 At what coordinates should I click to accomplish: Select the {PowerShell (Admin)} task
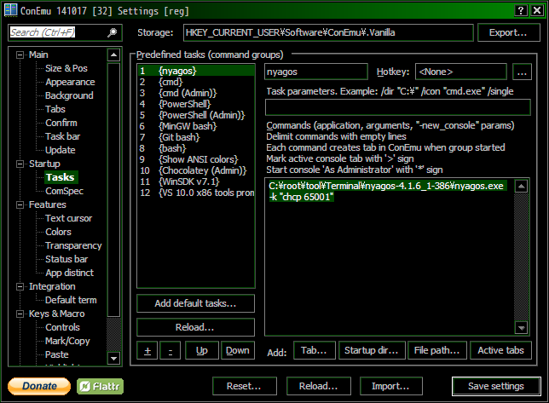pos(196,115)
